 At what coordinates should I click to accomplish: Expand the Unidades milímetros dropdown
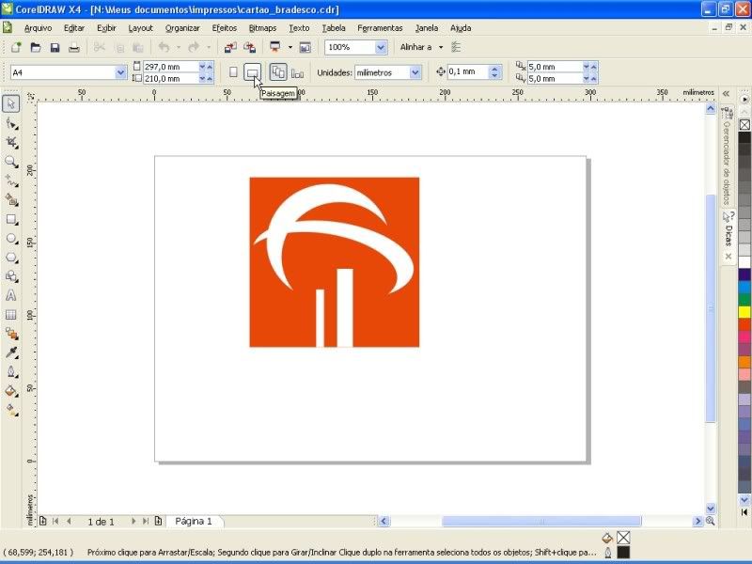415,72
